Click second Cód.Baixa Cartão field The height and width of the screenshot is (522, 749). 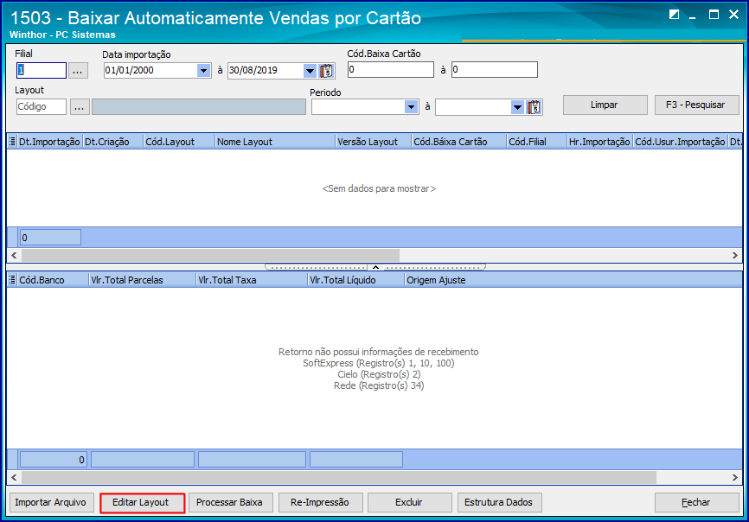pyautogui.click(x=495, y=70)
